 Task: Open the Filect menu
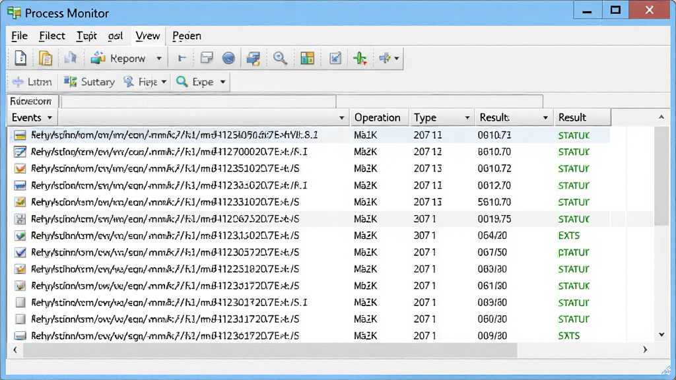(52, 36)
